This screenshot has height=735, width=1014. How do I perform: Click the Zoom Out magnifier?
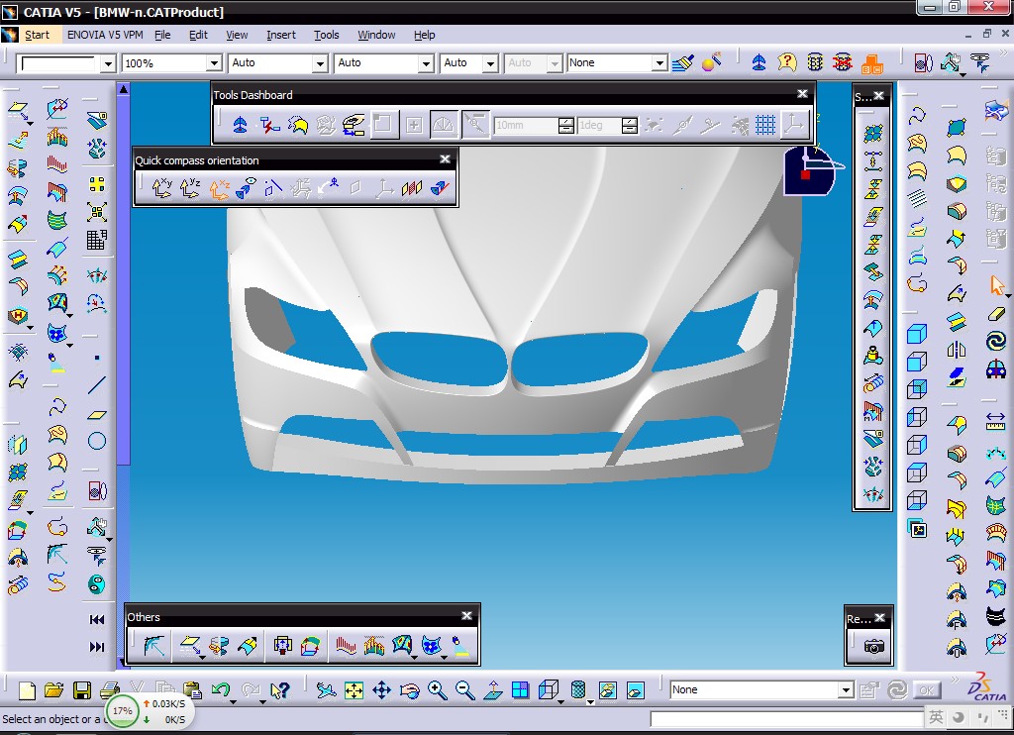[465, 690]
